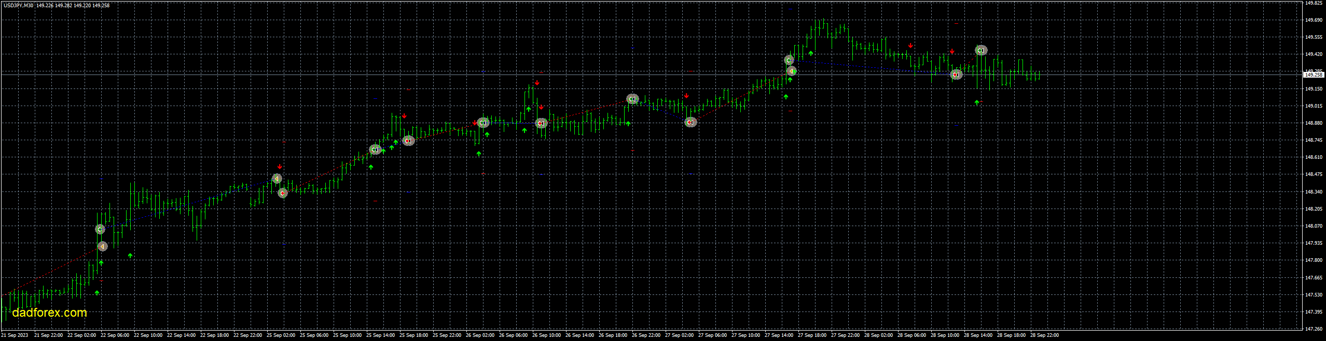Click the 149.690 price scale label
The width and height of the screenshot is (1326, 341).
point(1314,20)
